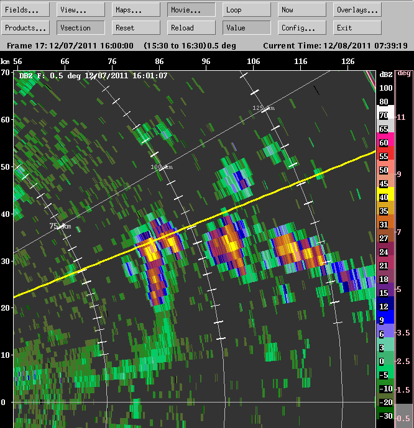Click the '86' km tick on top axis
Image resolution: width=414 pixels, height=428 pixels.
pos(159,61)
